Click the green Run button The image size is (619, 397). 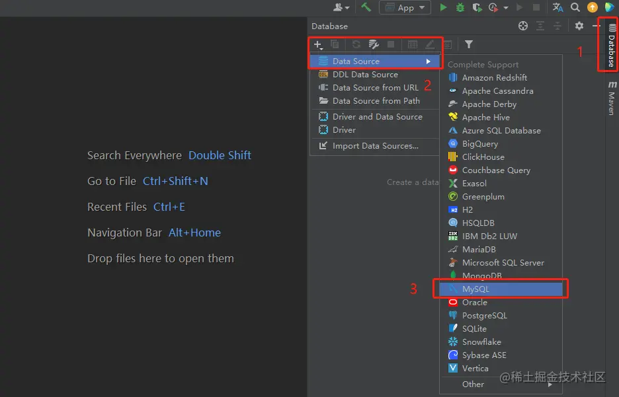coord(443,7)
